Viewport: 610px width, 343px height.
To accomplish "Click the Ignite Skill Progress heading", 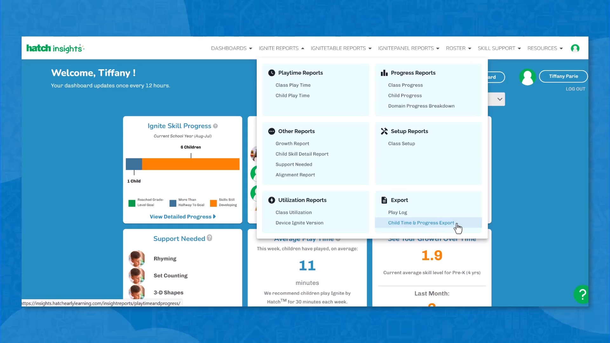I will [179, 126].
